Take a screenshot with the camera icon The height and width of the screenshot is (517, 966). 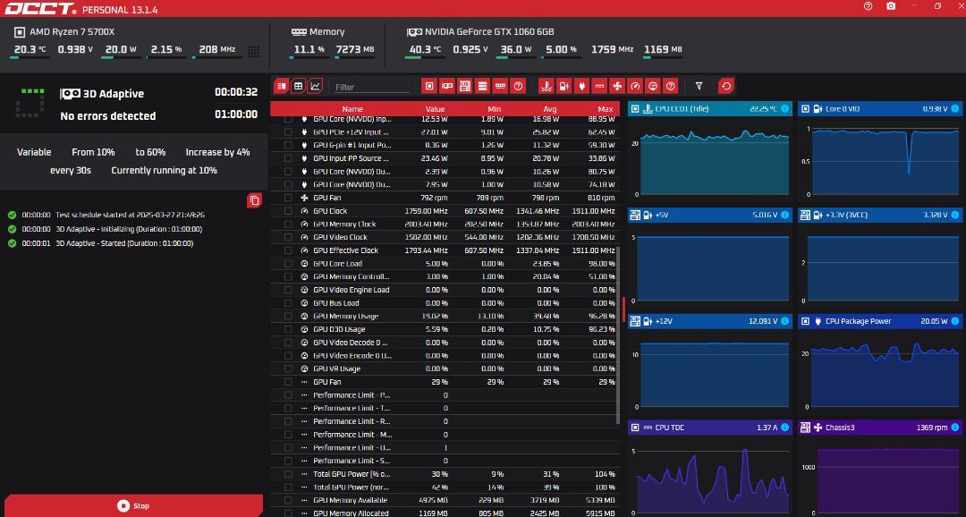[x=891, y=6]
